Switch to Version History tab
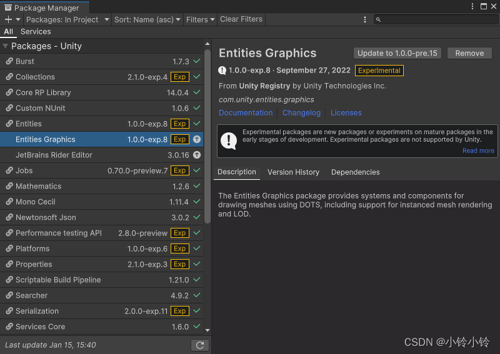The height and width of the screenshot is (354, 500). (293, 172)
